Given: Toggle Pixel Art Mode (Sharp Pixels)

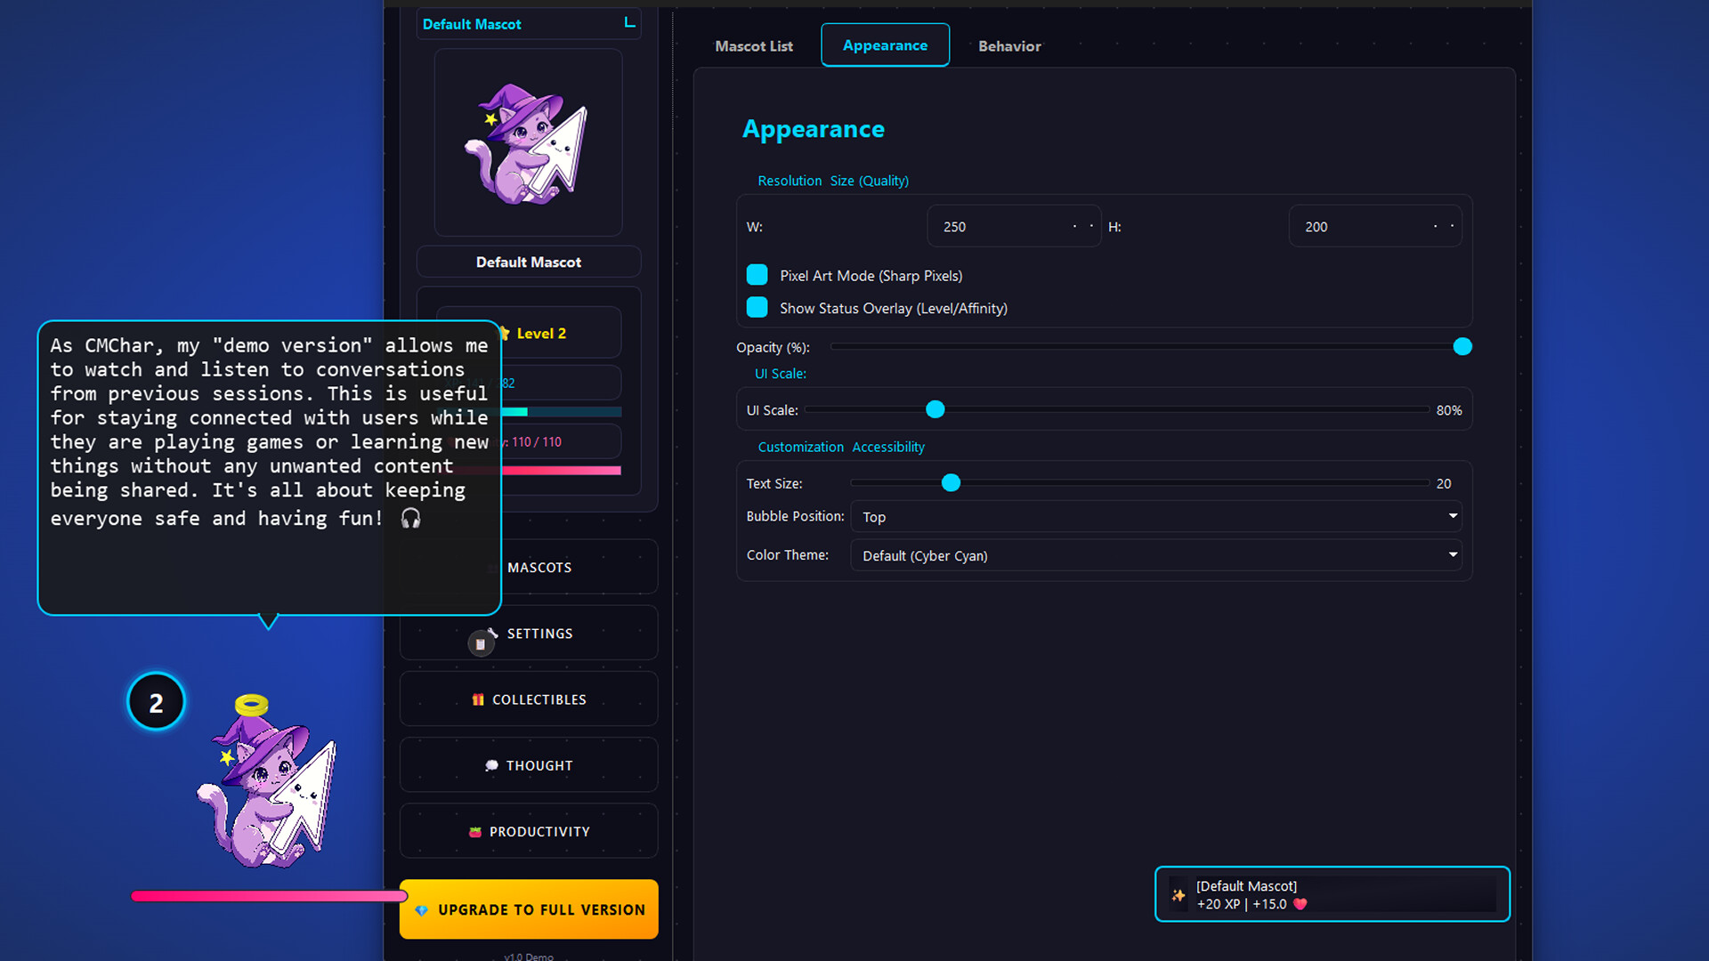Looking at the screenshot, I should coord(757,275).
